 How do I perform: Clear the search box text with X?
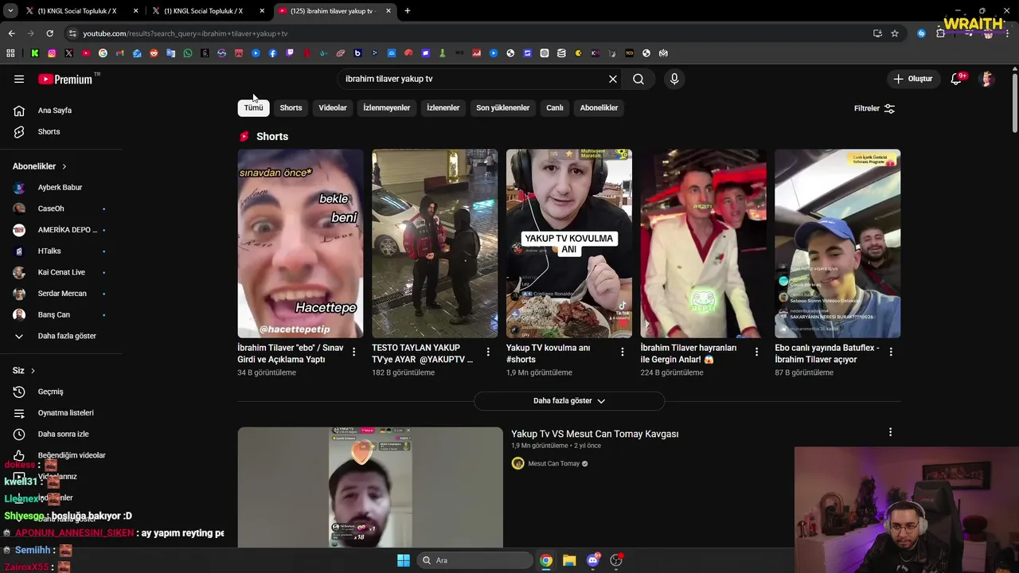[613, 79]
